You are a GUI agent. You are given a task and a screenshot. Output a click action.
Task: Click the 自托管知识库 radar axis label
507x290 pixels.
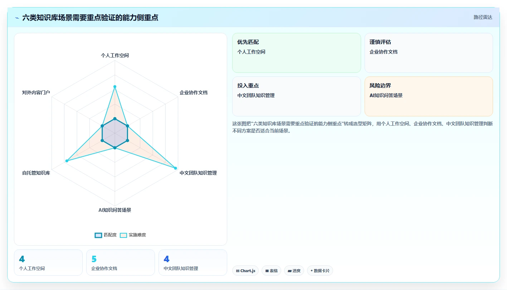pyautogui.click(x=36, y=173)
